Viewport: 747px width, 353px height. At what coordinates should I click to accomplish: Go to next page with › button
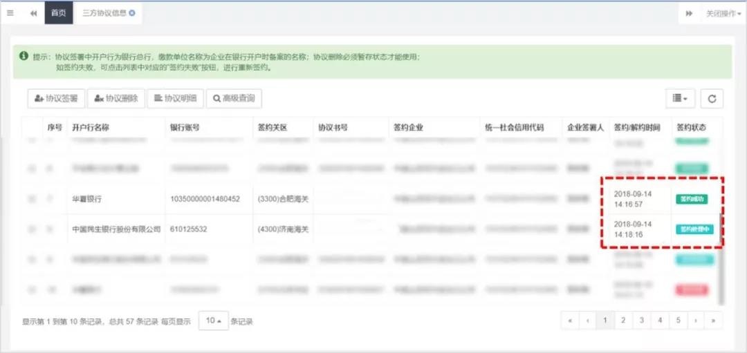coord(696,321)
